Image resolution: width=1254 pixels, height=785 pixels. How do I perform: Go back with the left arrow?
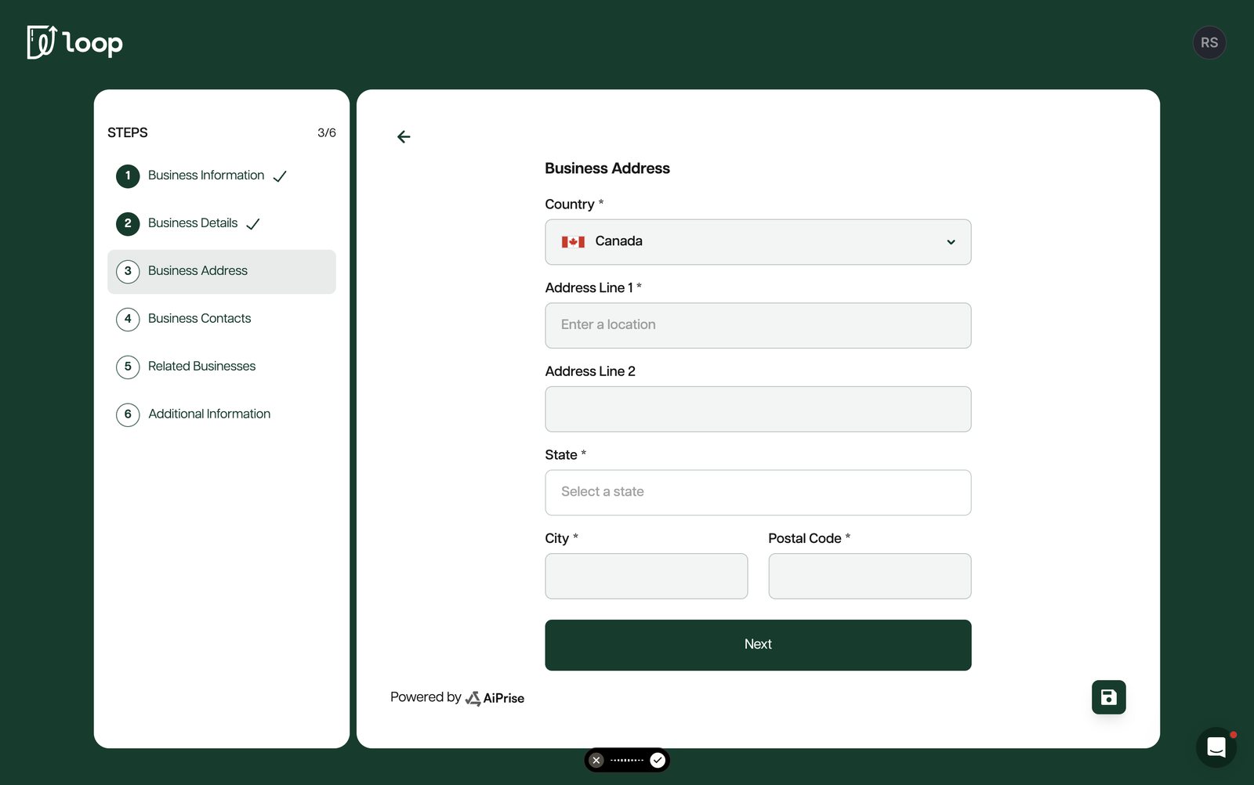coord(404,137)
